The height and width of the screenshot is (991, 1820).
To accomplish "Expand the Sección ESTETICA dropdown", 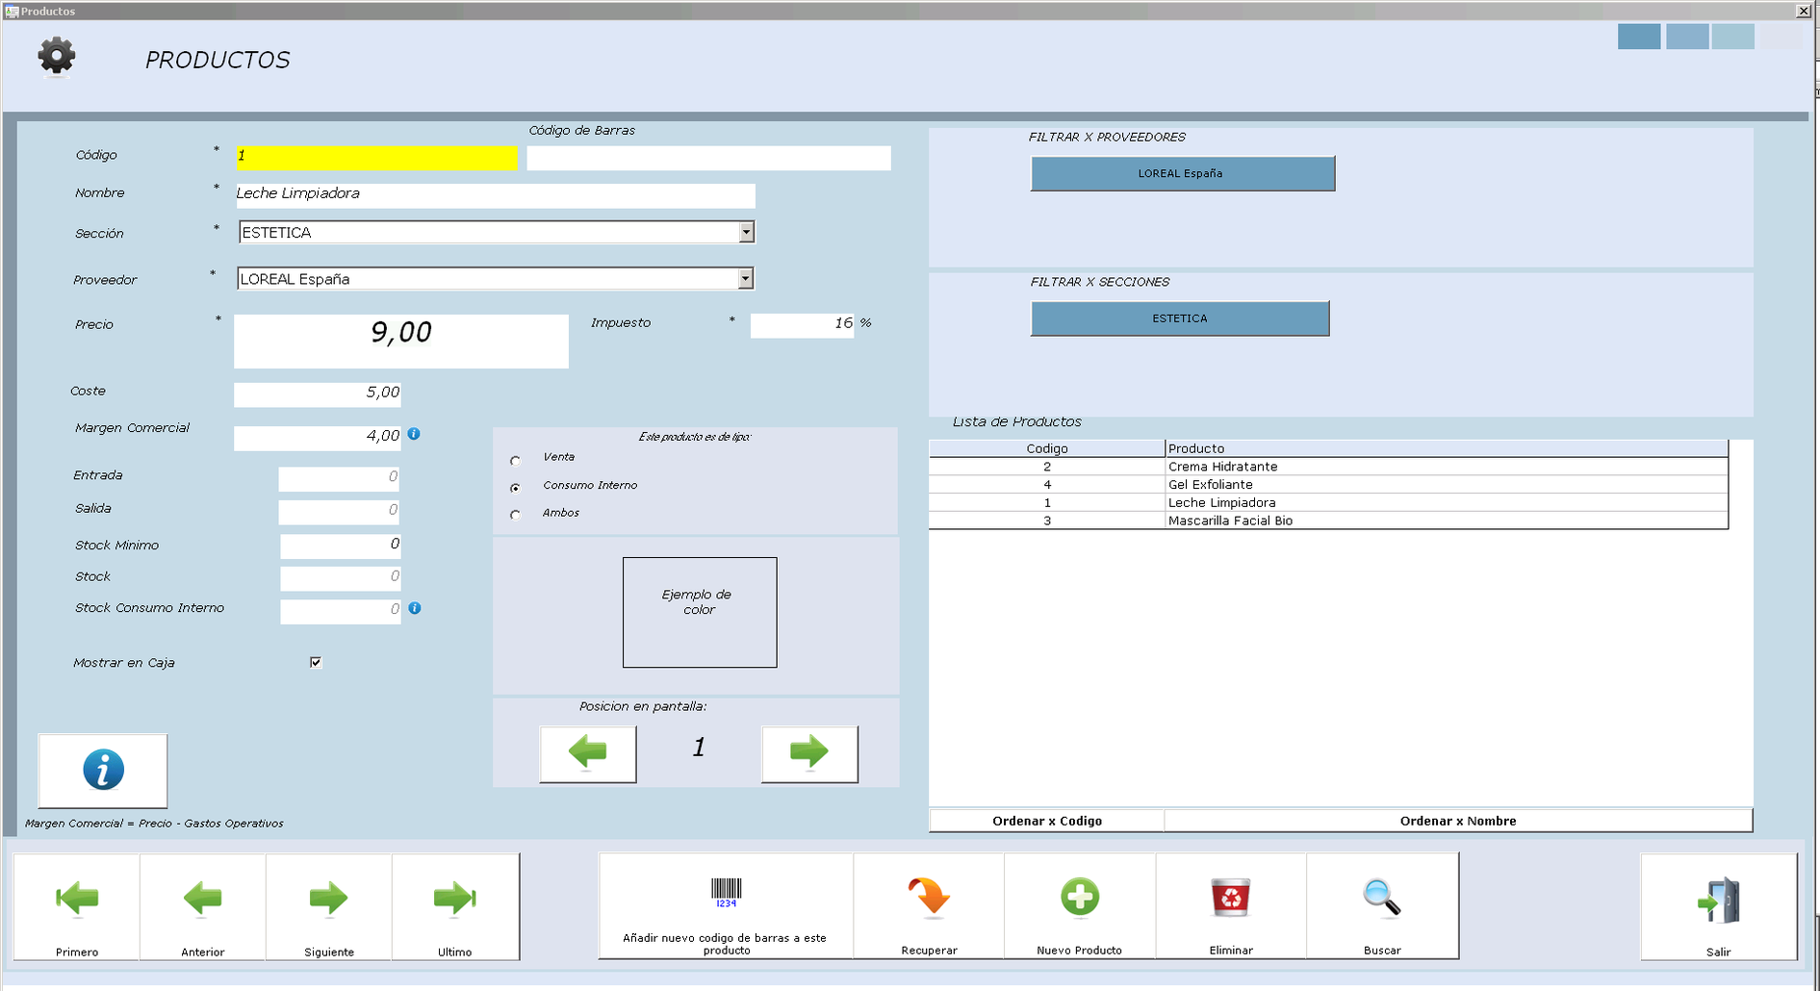I will (x=746, y=233).
